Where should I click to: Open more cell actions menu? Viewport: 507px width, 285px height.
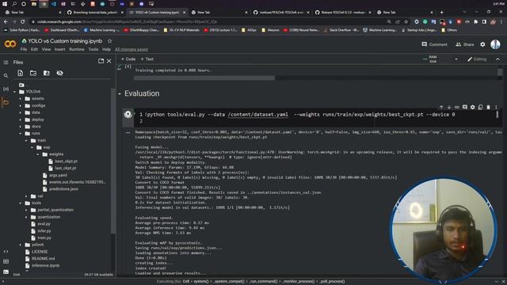click(496, 107)
